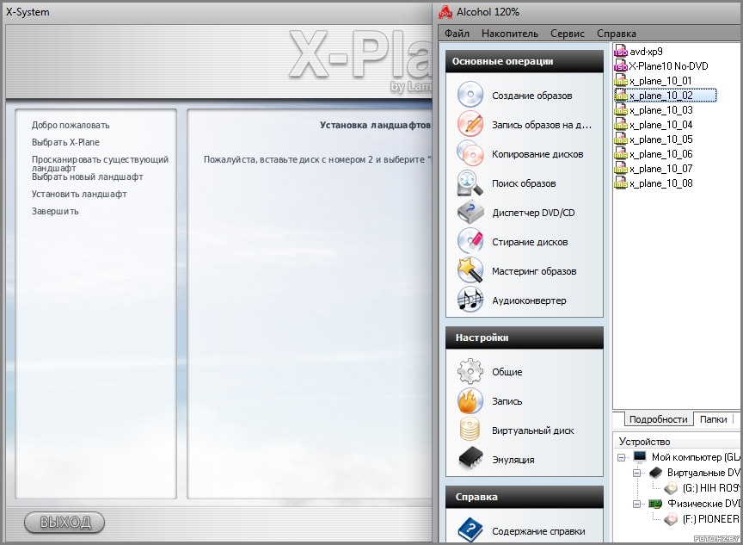Viewport: 743px width, 545px height.
Task: Click the Виртуальный диск stacked discs icon
Action: click(x=470, y=430)
